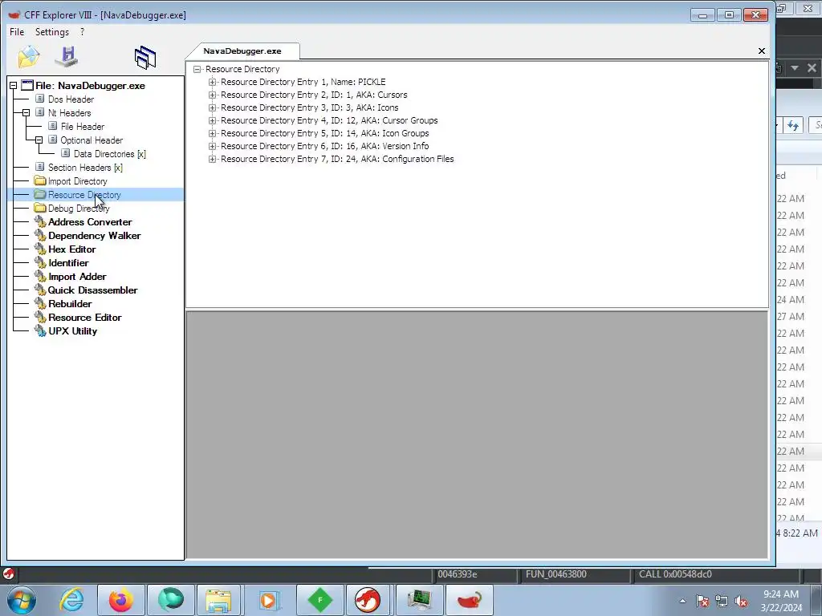Open the Identifier tool
Image resolution: width=822 pixels, height=616 pixels.
point(68,262)
